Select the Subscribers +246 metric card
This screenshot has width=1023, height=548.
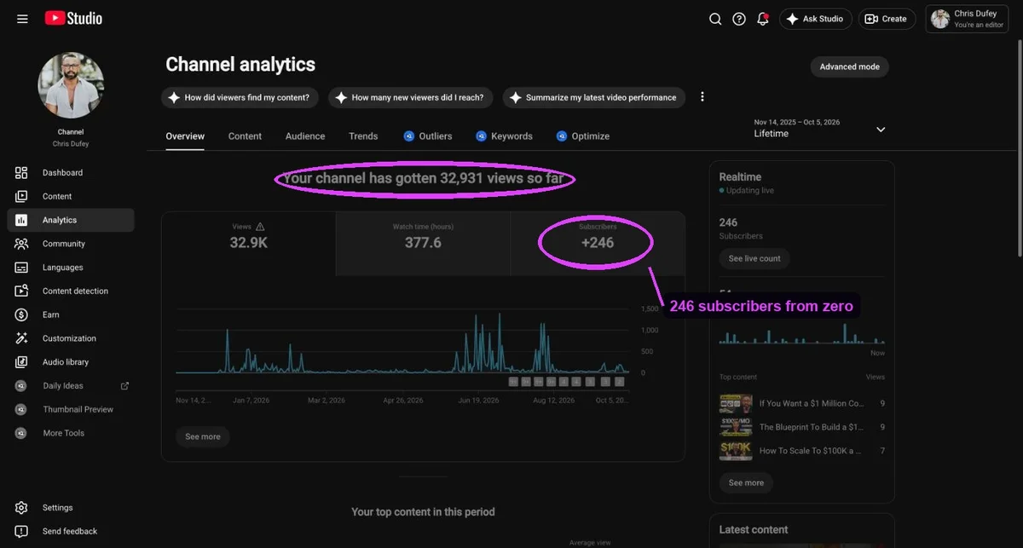pyautogui.click(x=597, y=244)
